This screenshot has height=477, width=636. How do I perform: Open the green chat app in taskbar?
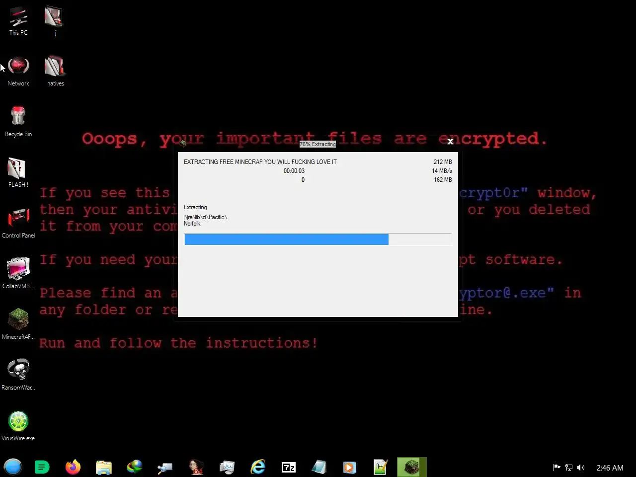tap(42, 468)
